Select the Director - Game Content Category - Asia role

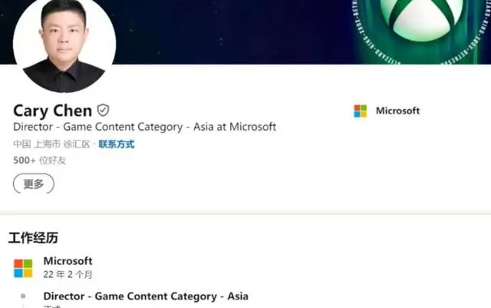[146, 296]
